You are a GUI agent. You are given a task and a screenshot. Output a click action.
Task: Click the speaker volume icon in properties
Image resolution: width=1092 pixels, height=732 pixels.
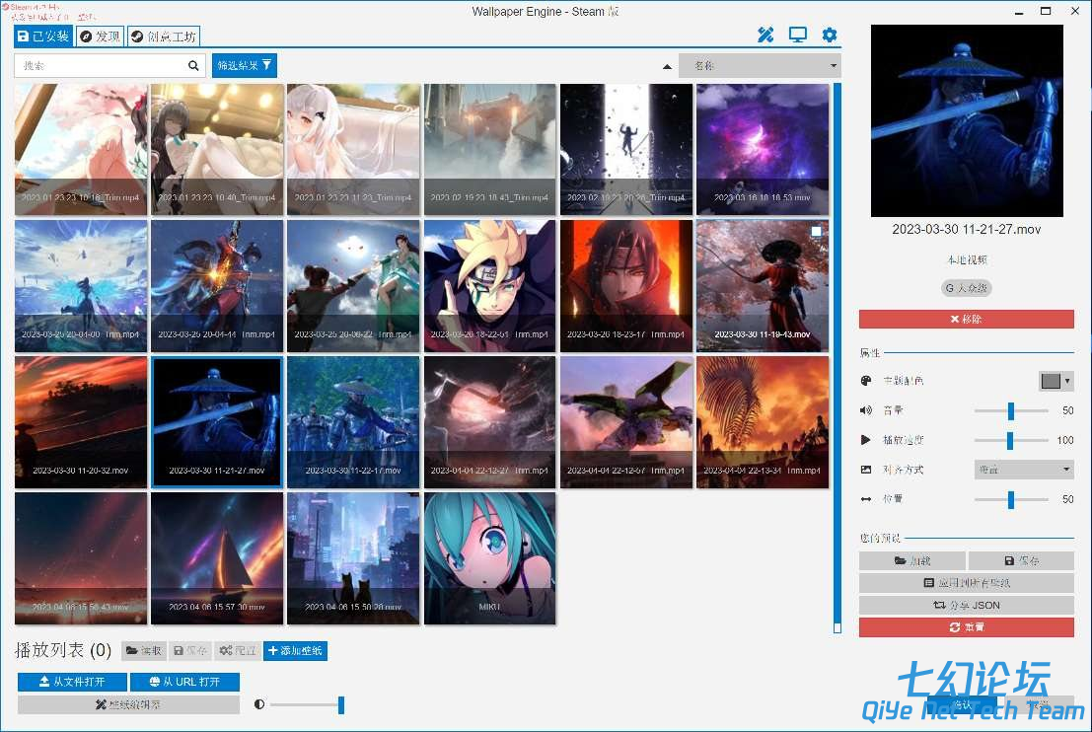click(866, 410)
